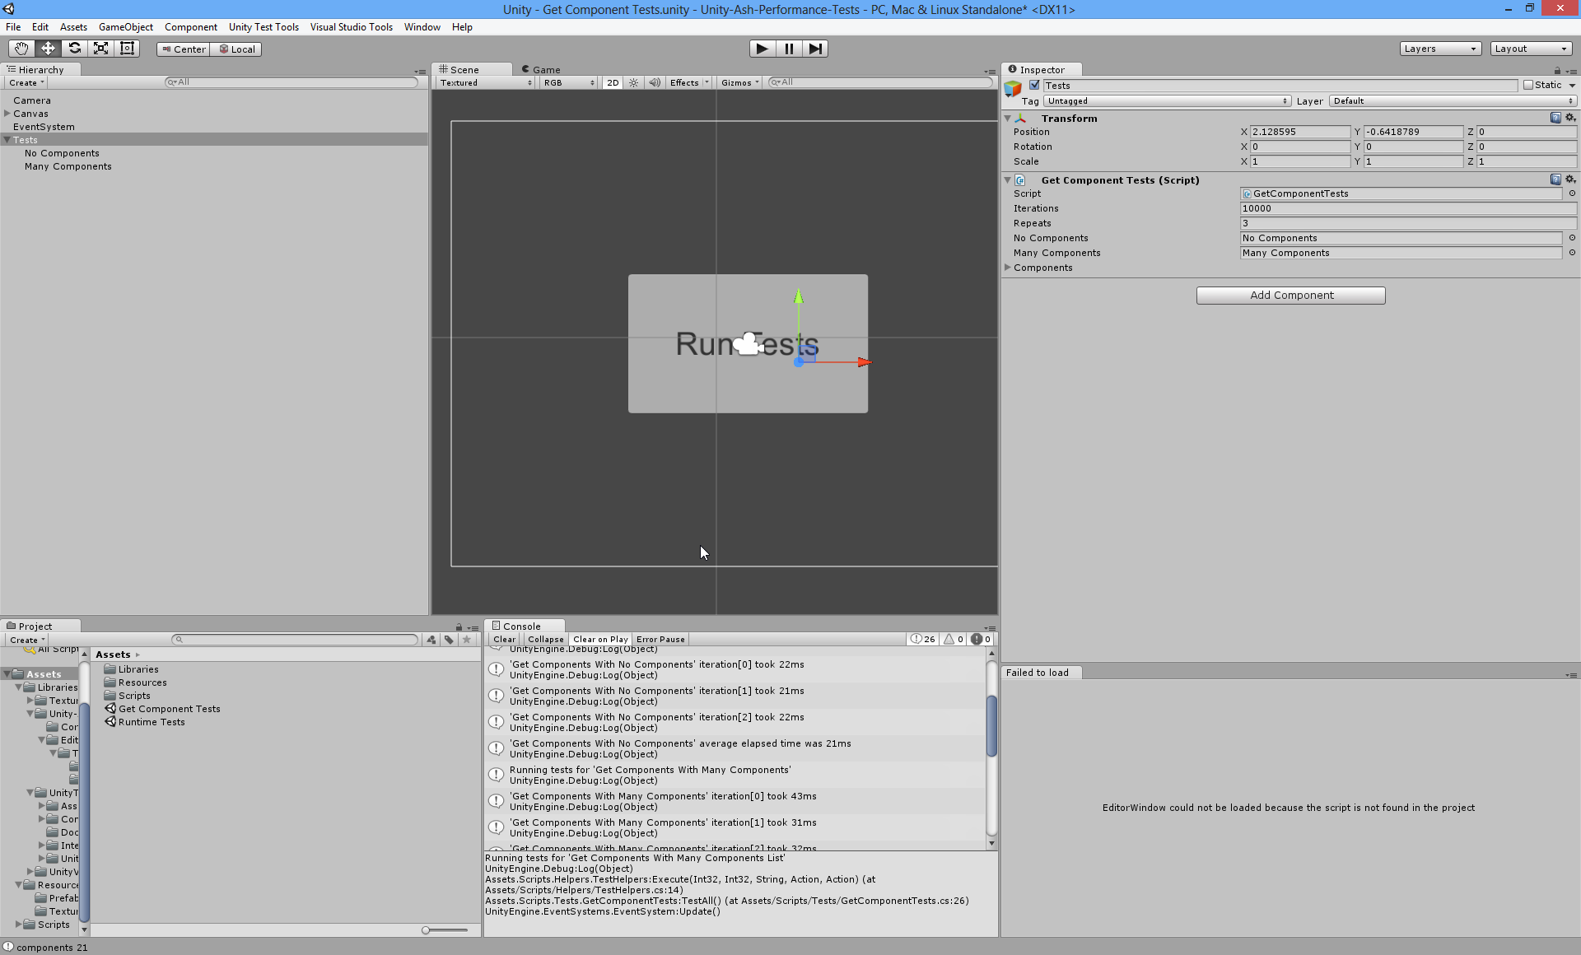Open the Transform component gear menu
Viewport: 1581px width, 955px height.
(1569, 118)
